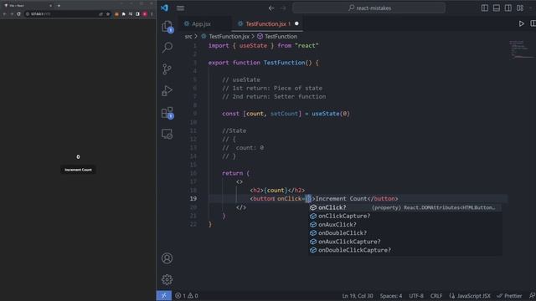Toggle the bottom panel layout icon
Screen dimensions: 536x301
(497, 8)
